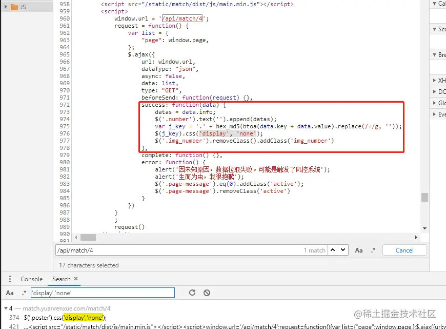
Task: Cancel the source find bar
Action: pyautogui.click(x=404, y=250)
